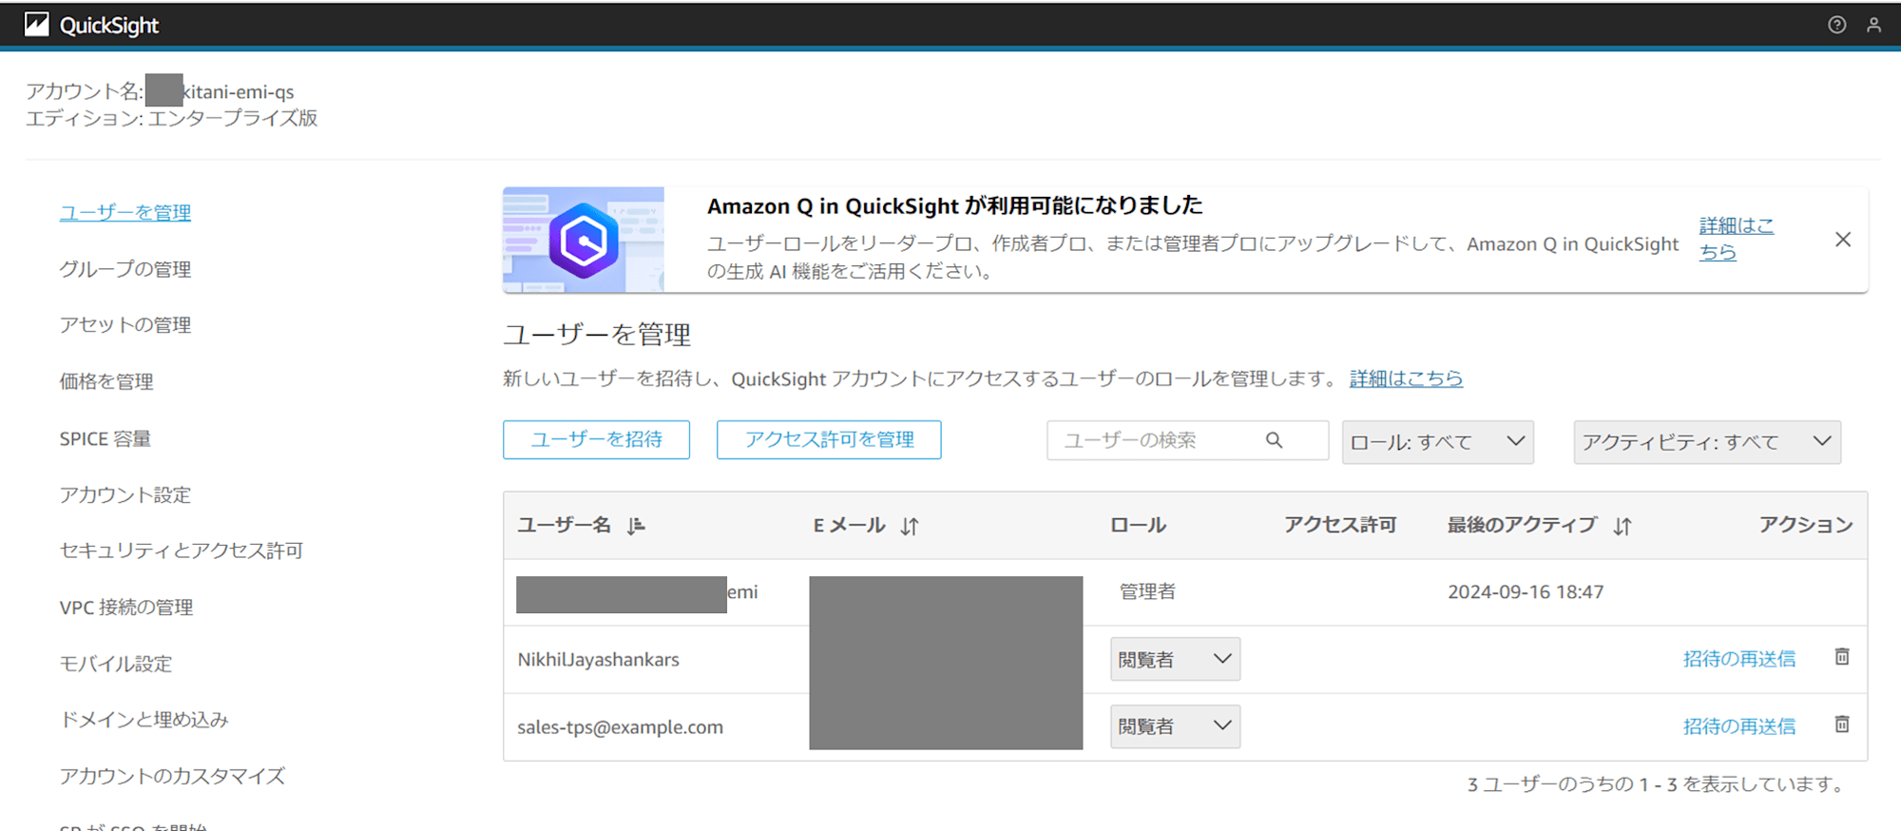This screenshot has height=831, width=1901.
Task: Delete user sales-tps@example.com with trash icon
Action: (x=1842, y=725)
